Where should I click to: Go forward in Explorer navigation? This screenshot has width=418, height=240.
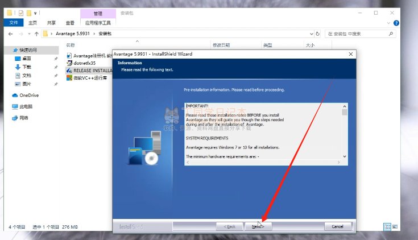(x=21, y=34)
